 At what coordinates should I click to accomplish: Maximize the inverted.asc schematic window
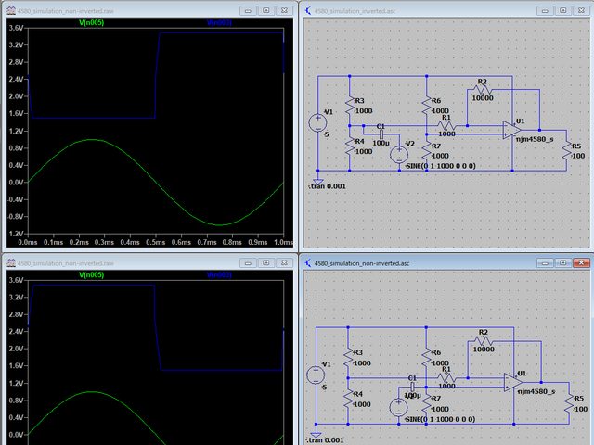click(563, 10)
